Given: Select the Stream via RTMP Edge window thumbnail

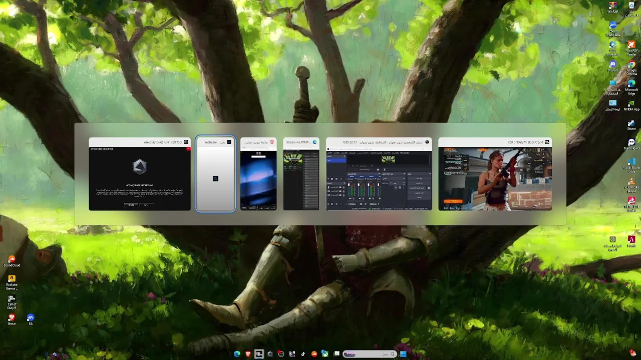Looking at the screenshot, I should click(301, 174).
